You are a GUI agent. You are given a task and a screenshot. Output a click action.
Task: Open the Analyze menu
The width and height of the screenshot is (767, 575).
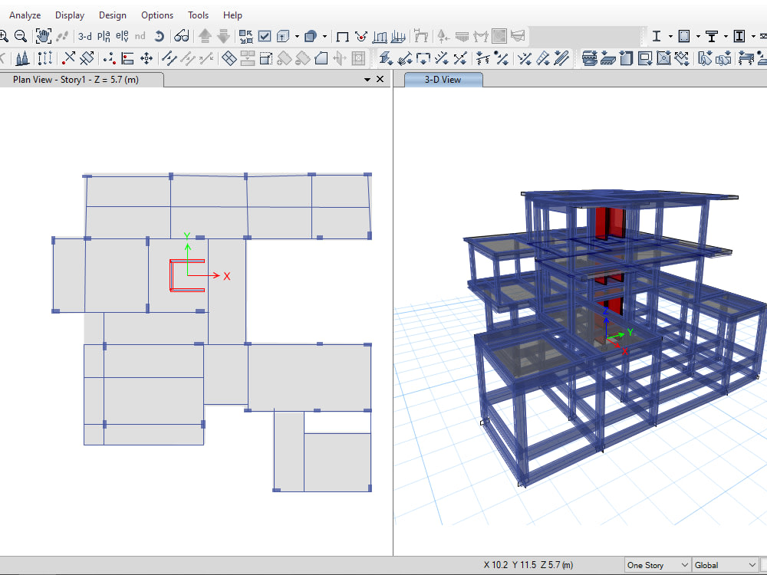click(25, 15)
